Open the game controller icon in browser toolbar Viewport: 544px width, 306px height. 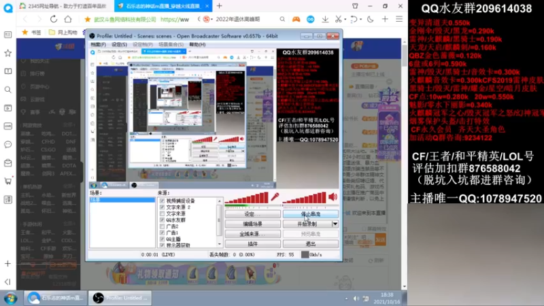(296, 20)
